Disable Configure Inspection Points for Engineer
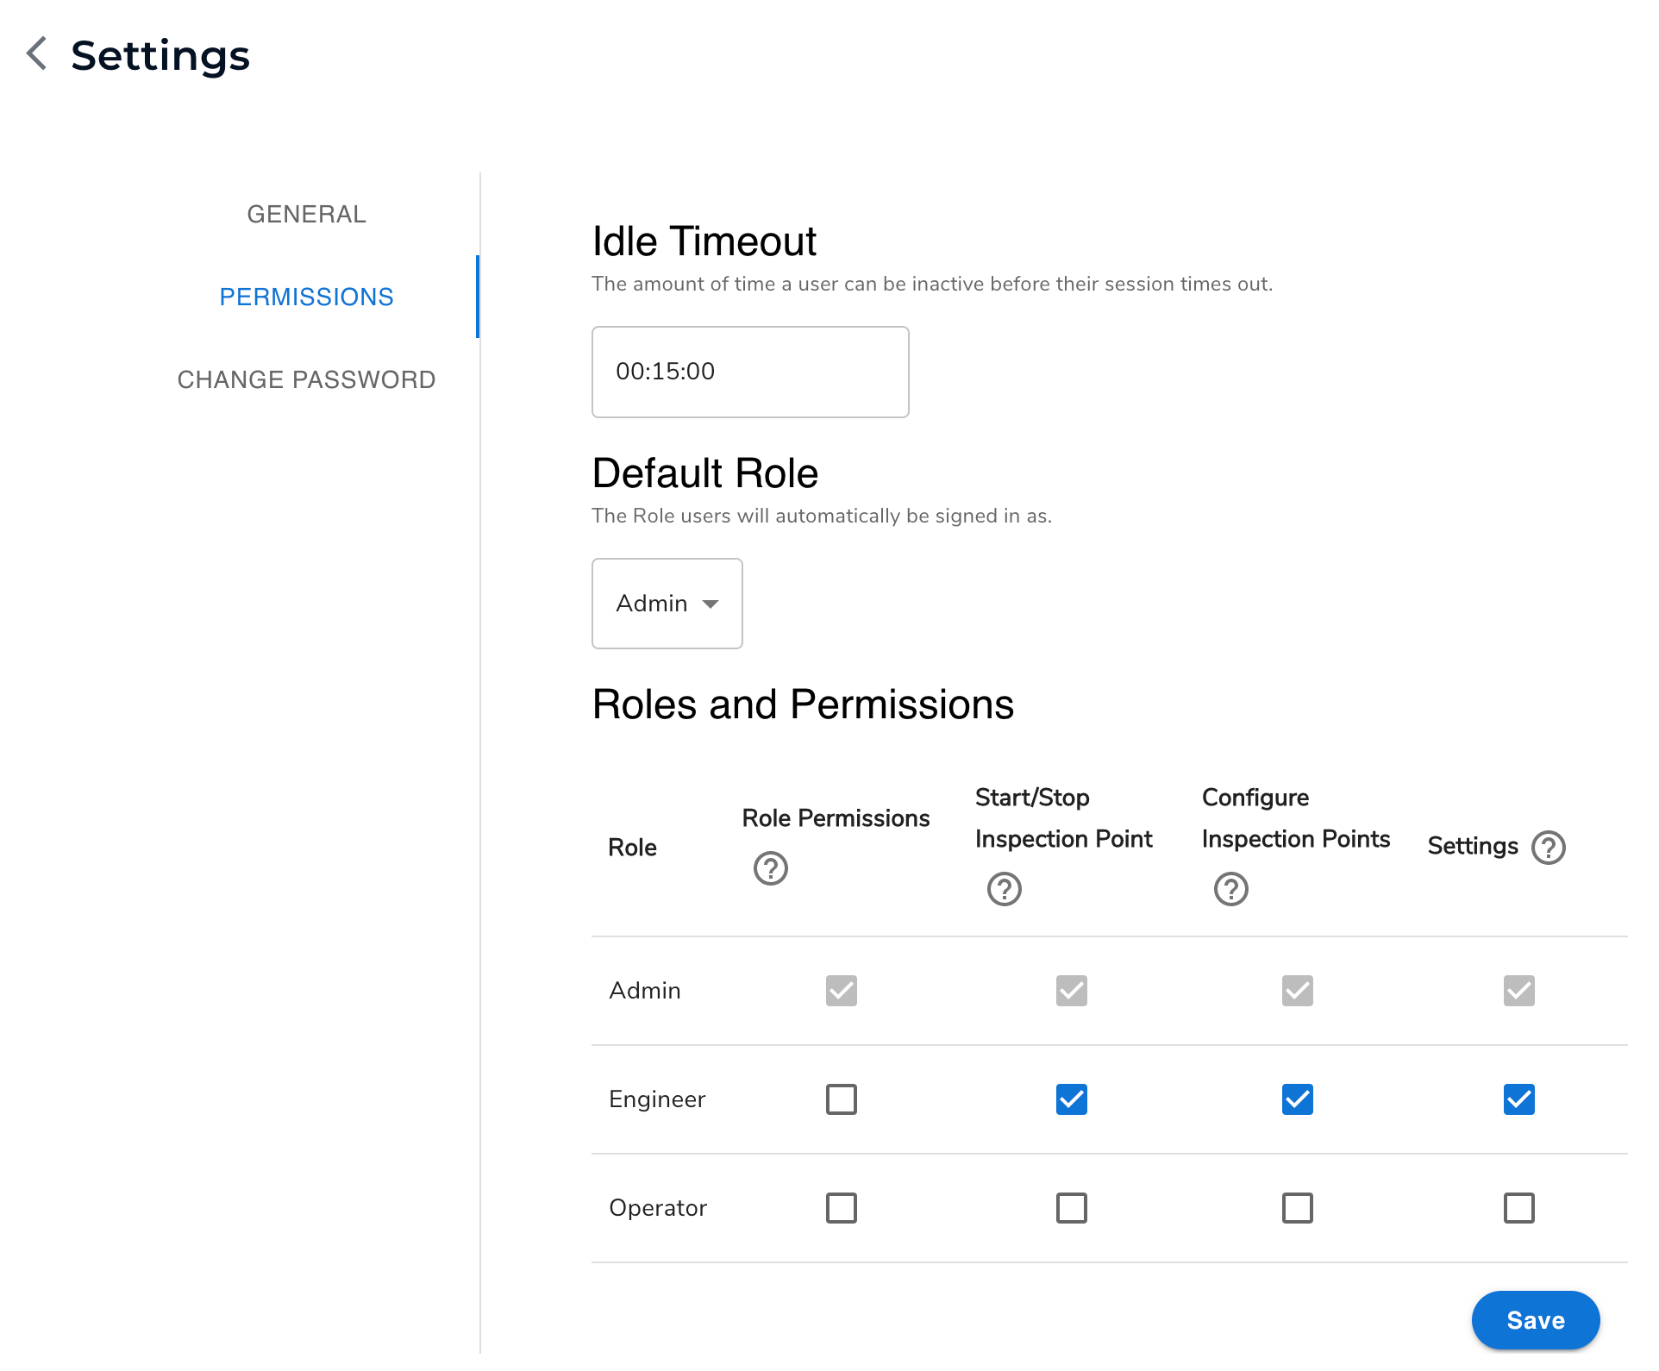Viewport: 1659px width, 1371px height. pyautogui.click(x=1297, y=1099)
